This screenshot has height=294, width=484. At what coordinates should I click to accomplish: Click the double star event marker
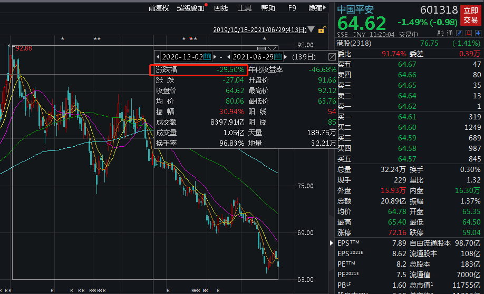(97, 38)
